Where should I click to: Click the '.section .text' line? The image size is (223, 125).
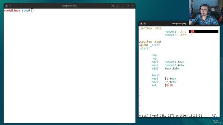pyautogui.click(x=150, y=42)
